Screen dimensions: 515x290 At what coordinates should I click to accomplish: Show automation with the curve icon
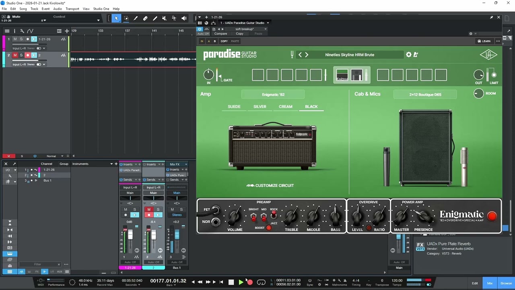pyautogui.click(x=30, y=31)
